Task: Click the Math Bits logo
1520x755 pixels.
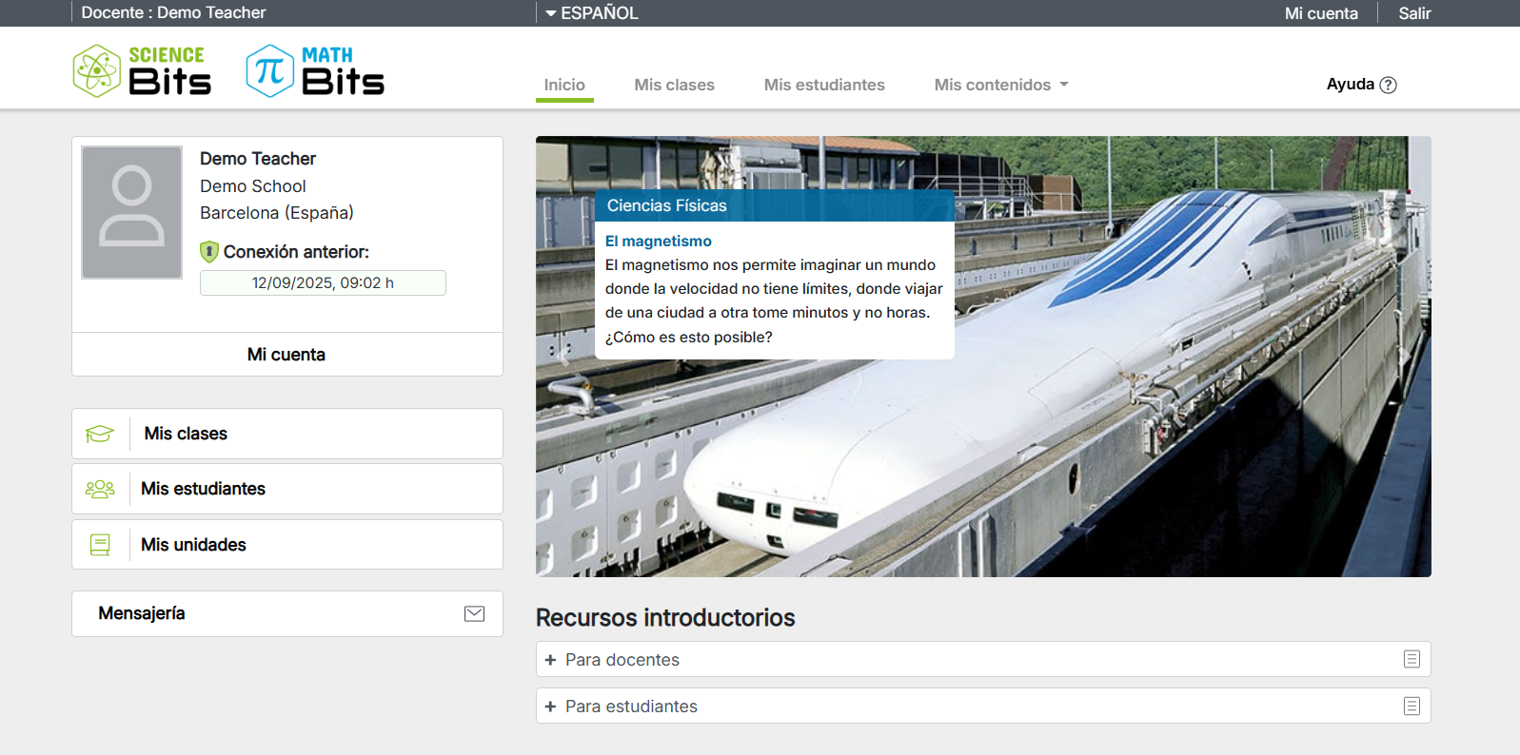Action: (315, 71)
